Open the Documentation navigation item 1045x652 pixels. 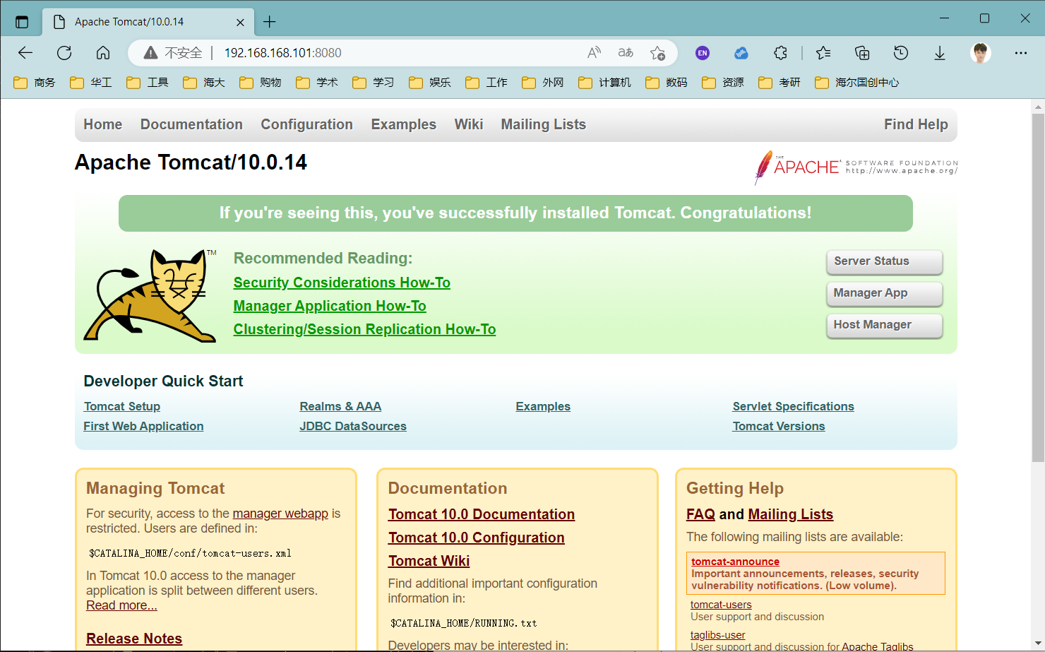(191, 124)
